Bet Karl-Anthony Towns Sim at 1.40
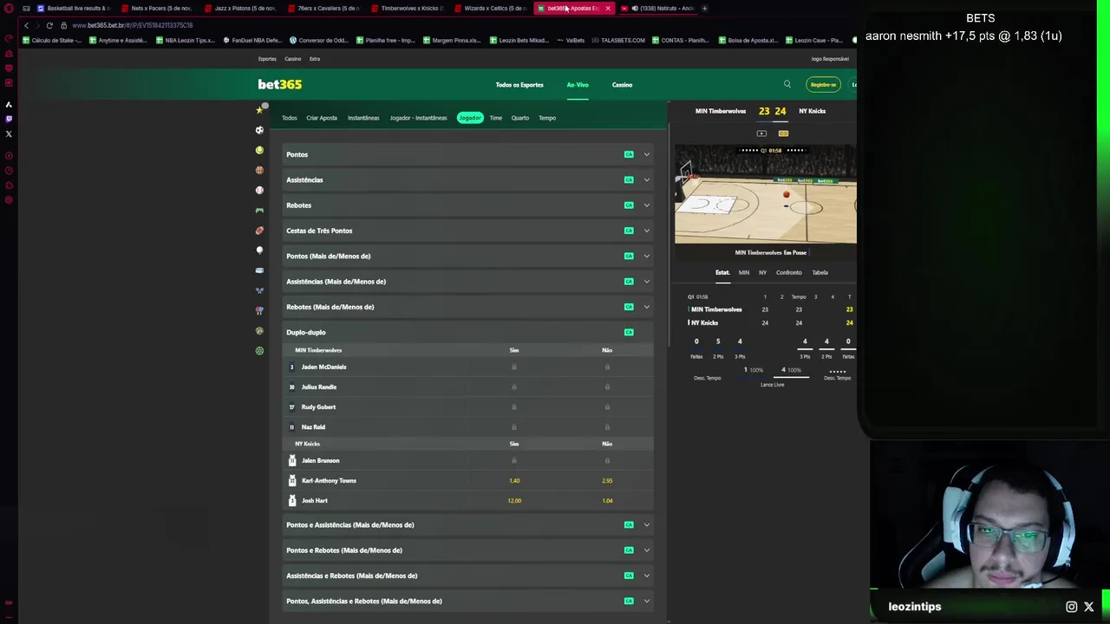 click(x=514, y=480)
